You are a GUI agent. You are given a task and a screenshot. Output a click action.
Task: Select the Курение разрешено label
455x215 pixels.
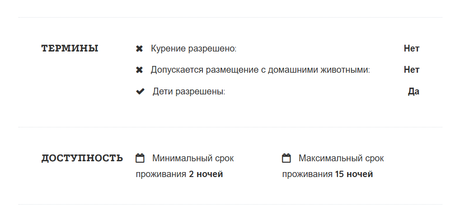point(193,48)
